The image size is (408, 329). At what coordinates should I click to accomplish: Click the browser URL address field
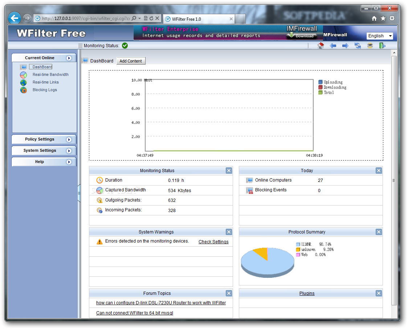click(86, 19)
